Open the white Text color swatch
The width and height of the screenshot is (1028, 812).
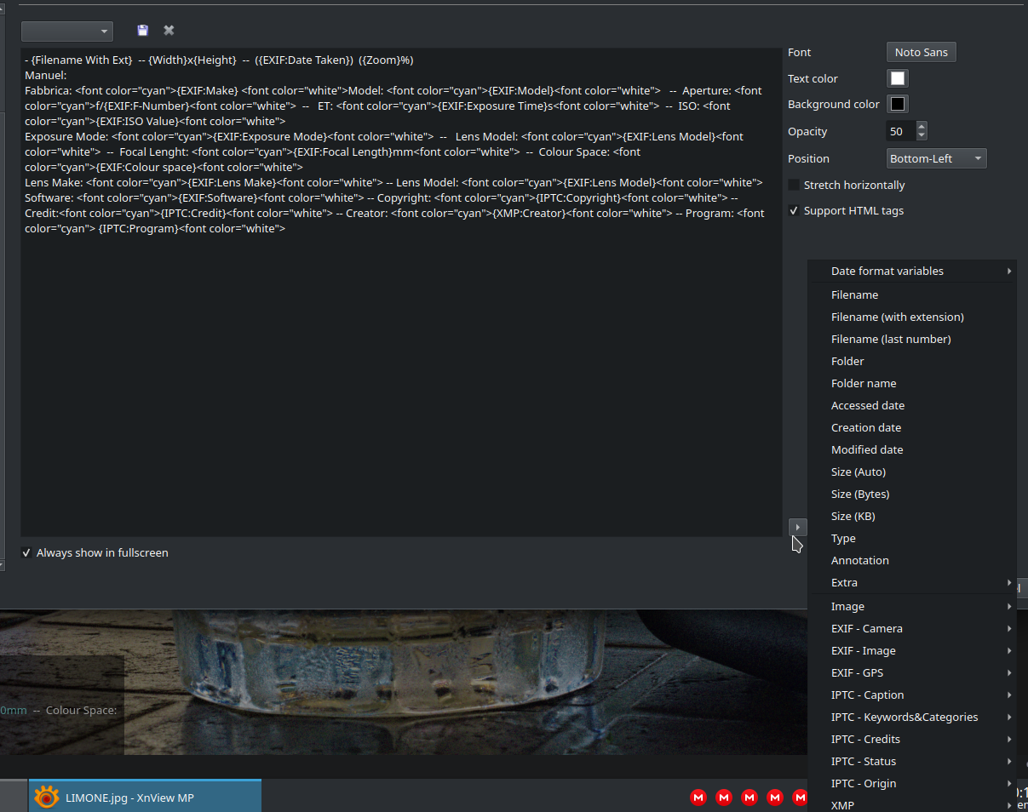(x=898, y=78)
